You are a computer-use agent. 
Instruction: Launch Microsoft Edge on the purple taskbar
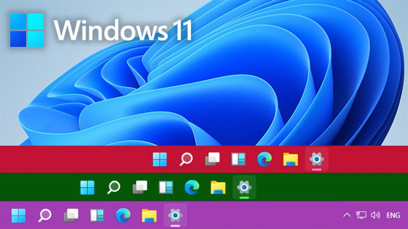123,215
